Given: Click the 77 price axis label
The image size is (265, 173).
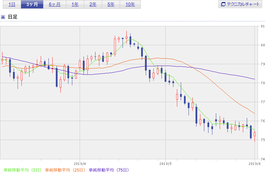Looking at the screenshot, I should click(263, 102).
